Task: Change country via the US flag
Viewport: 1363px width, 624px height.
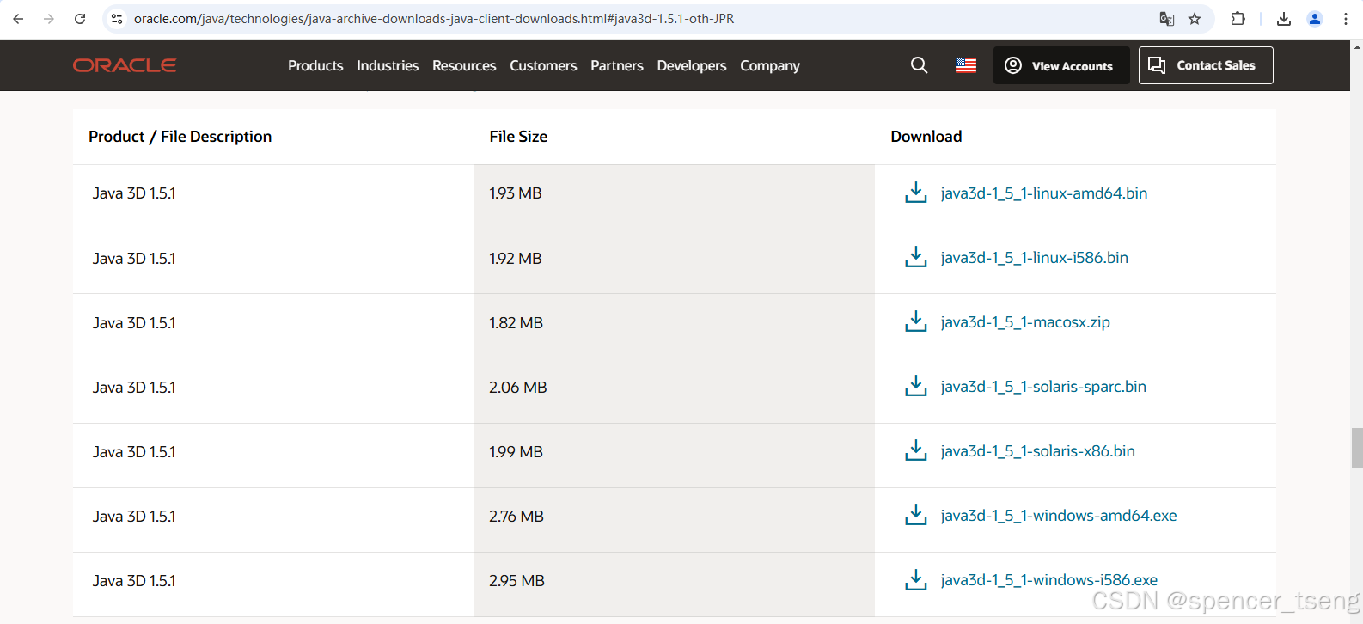Action: click(x=966, y=65)
